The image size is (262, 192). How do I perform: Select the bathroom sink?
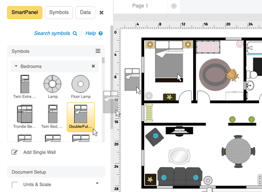[250, 85]
